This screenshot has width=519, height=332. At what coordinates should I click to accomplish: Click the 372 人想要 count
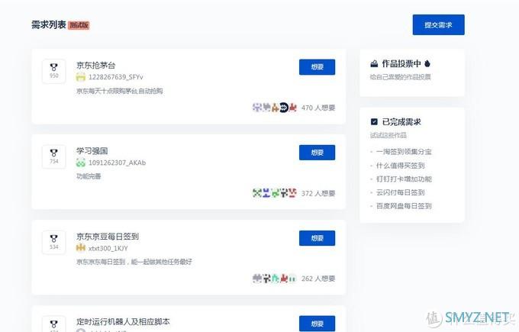[x=318, y=193]
